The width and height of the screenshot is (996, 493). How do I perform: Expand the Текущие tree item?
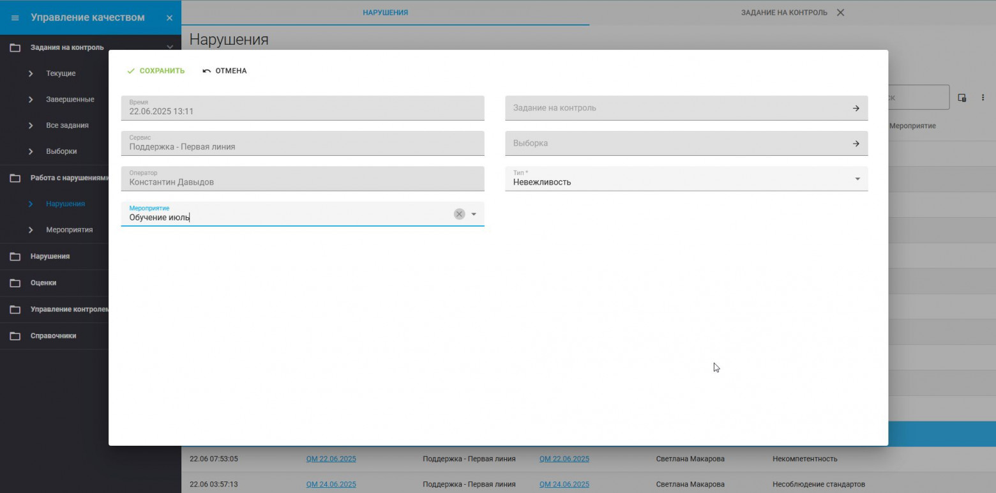pyautogui.click(x=31, y=74)
